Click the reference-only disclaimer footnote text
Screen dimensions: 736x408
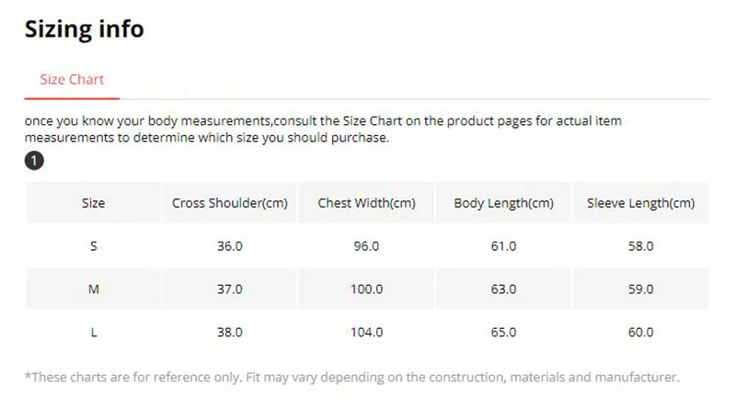click(x=352, y=377)
